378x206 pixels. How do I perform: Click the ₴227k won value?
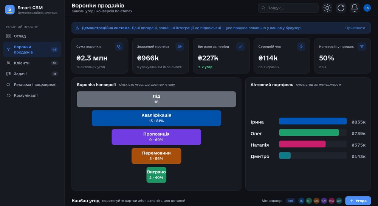pos(208,58)
